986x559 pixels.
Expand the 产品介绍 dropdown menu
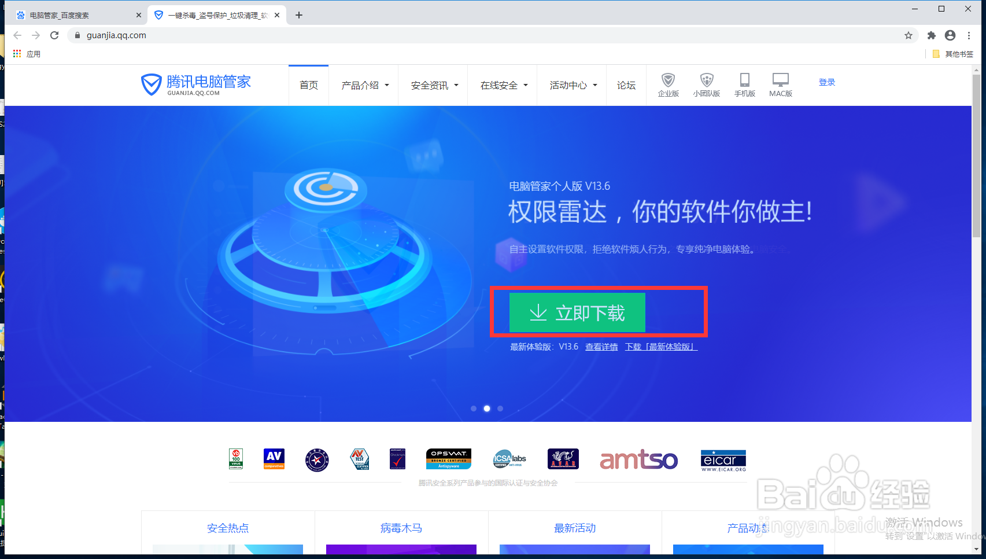[363, 84]
